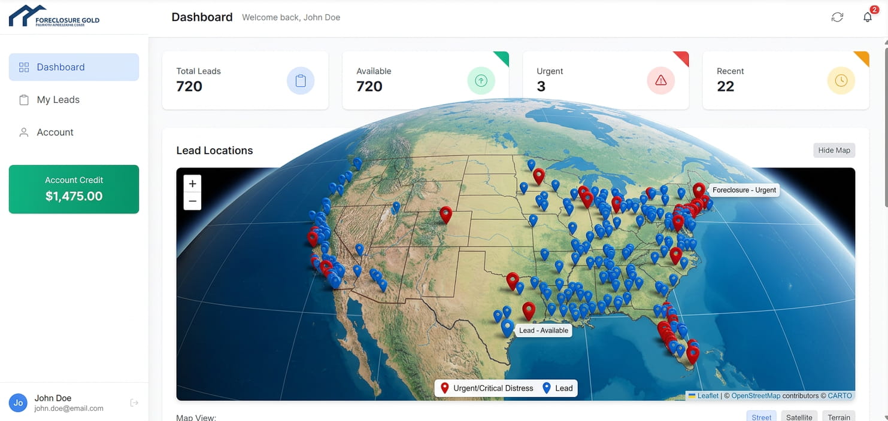Open the My Leads menu item

[x=58, y=100]
